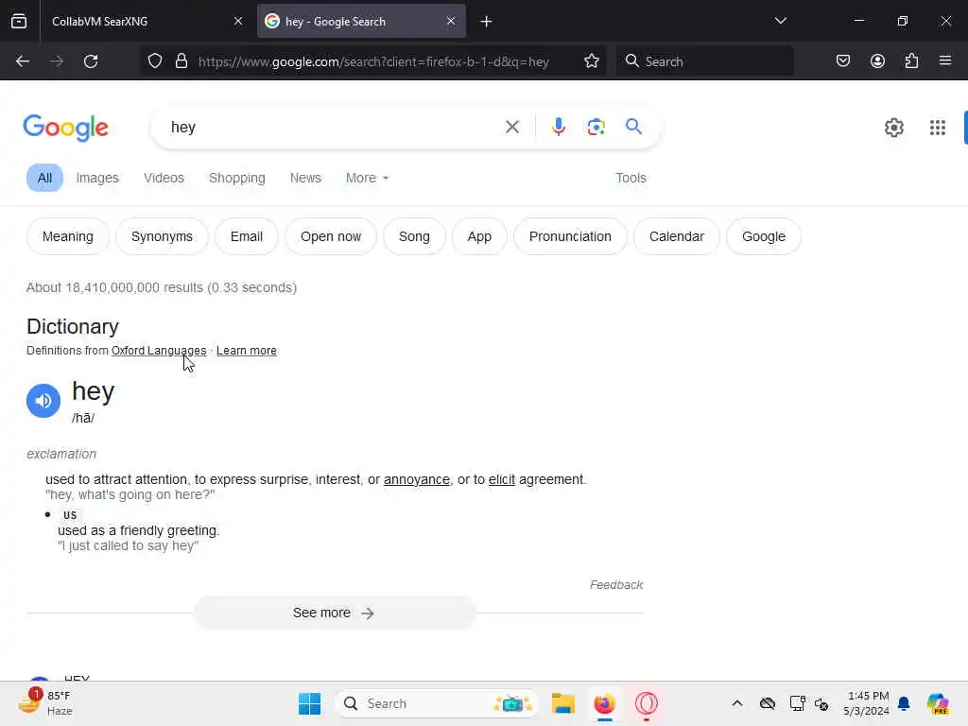Click Opera icon in taskbar
This screenshot has width=968, height=726.
click(647, 703)
